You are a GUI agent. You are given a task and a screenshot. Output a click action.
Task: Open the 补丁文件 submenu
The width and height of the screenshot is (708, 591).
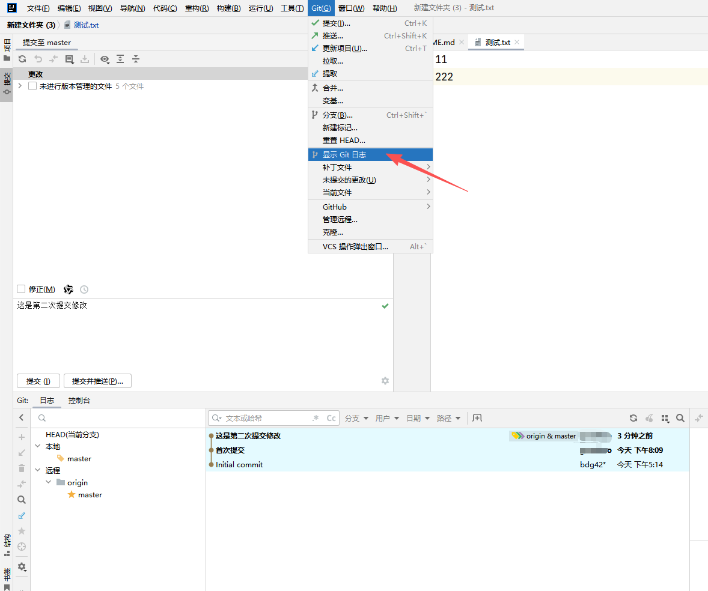click(370, 168)
